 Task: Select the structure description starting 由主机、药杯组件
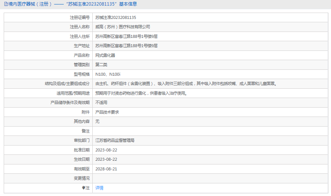[186, 84]
